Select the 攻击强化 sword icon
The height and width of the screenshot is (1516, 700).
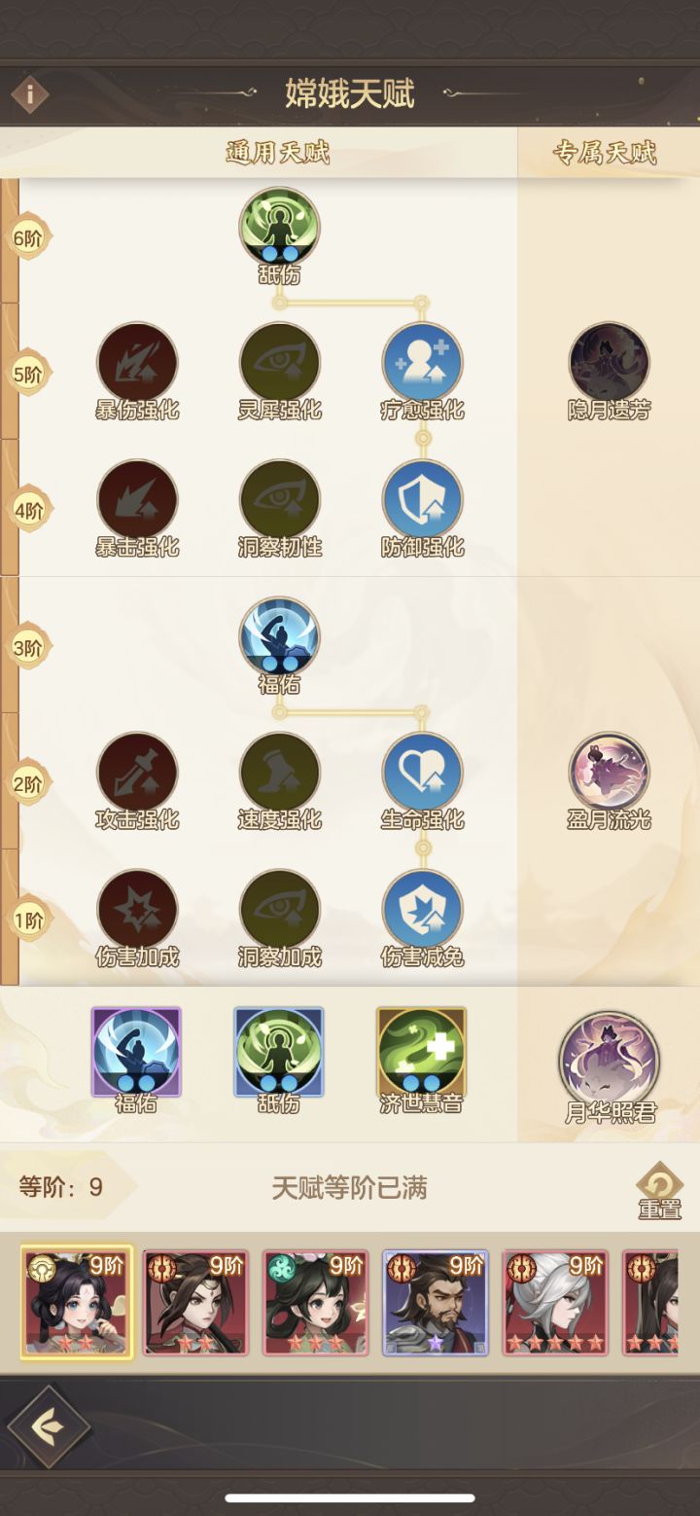[137, 773]
